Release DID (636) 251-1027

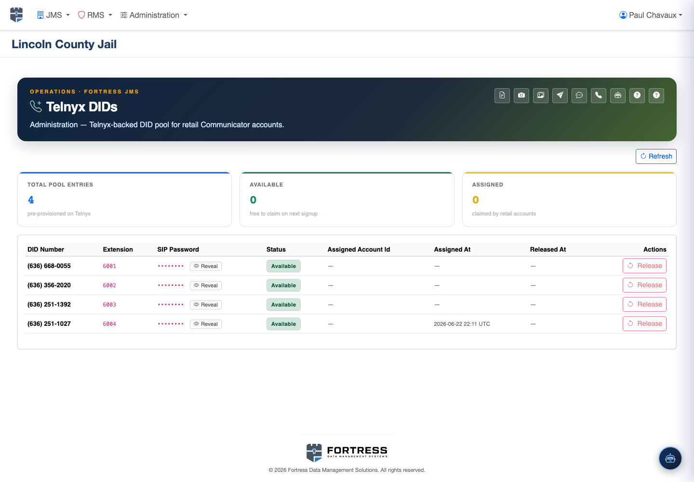pos(644,323)
